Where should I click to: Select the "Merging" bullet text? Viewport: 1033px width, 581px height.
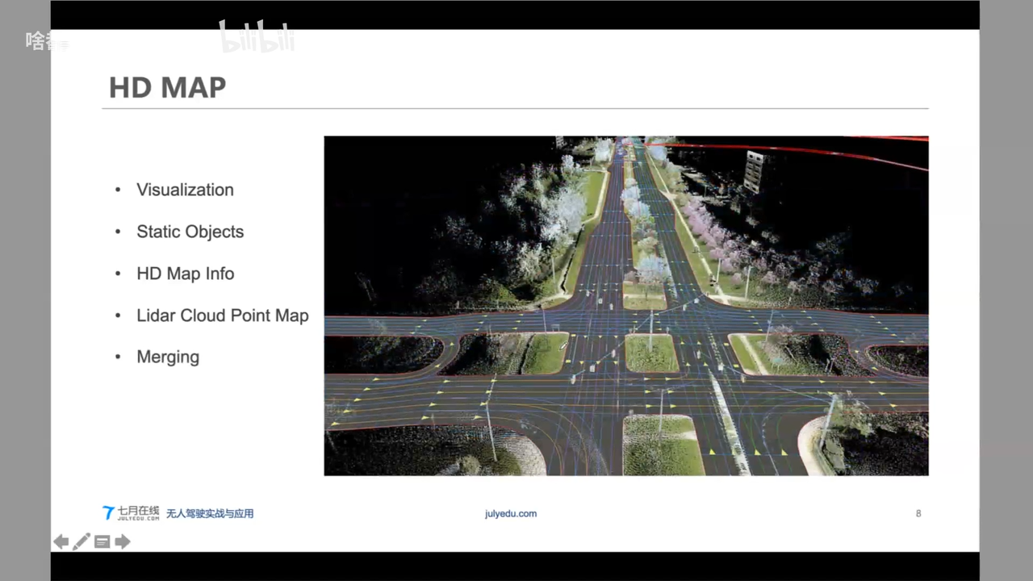click(x=168, y=357)
